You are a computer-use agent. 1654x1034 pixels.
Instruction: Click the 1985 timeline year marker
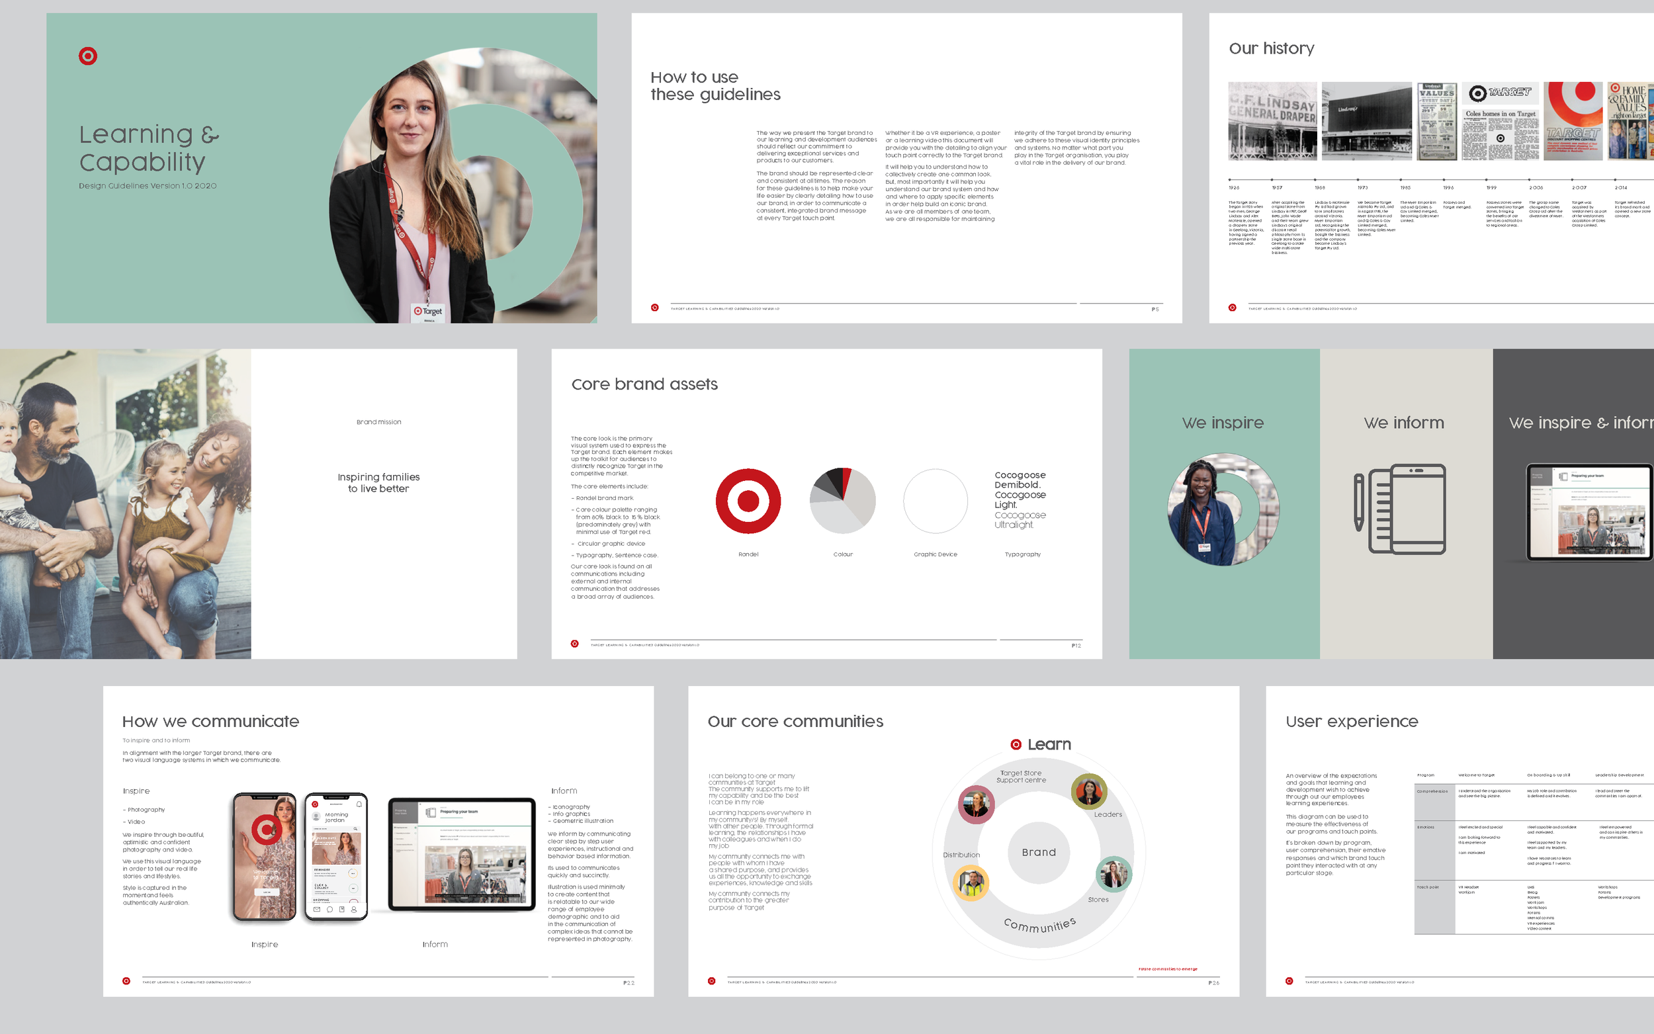pos(1405,187)
